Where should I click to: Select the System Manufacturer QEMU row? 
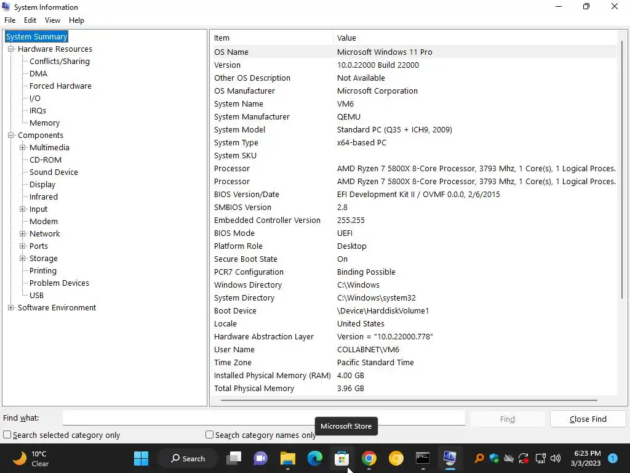point(414,116)
